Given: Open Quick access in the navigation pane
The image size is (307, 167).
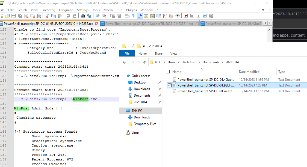Looking at the screenshot, I should click(141, 76).
